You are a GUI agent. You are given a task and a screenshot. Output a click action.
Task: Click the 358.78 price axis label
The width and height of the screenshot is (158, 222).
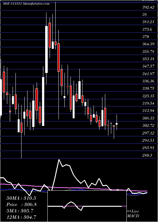tap(148, 51)
